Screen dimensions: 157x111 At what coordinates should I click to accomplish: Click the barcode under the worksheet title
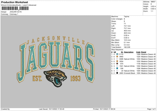(15, 8)
